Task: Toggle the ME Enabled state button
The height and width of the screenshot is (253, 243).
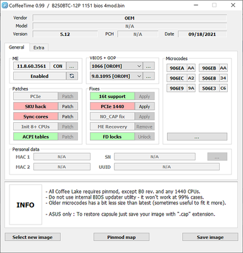Action: click(x=40, y=76)
